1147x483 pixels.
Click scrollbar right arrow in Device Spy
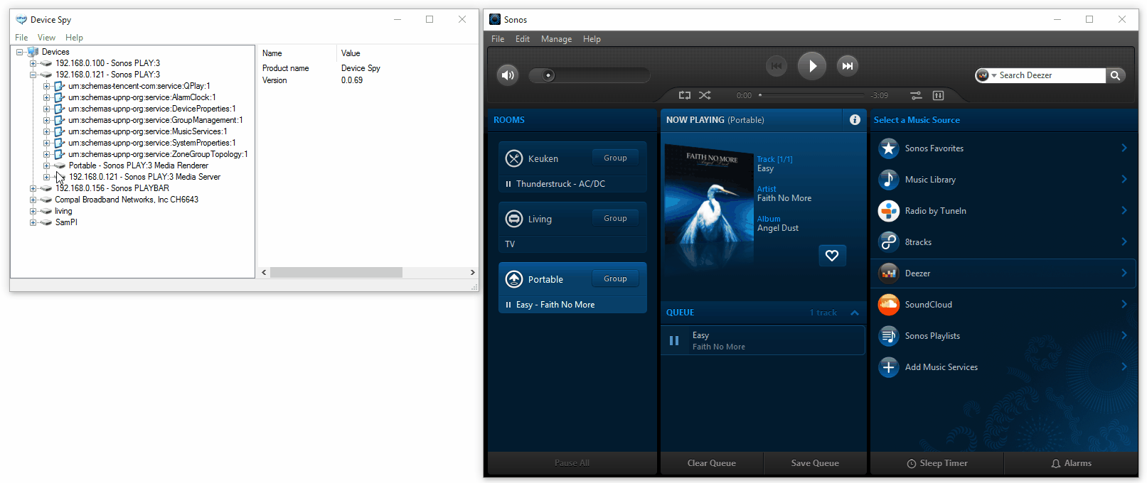pos(472,273)
